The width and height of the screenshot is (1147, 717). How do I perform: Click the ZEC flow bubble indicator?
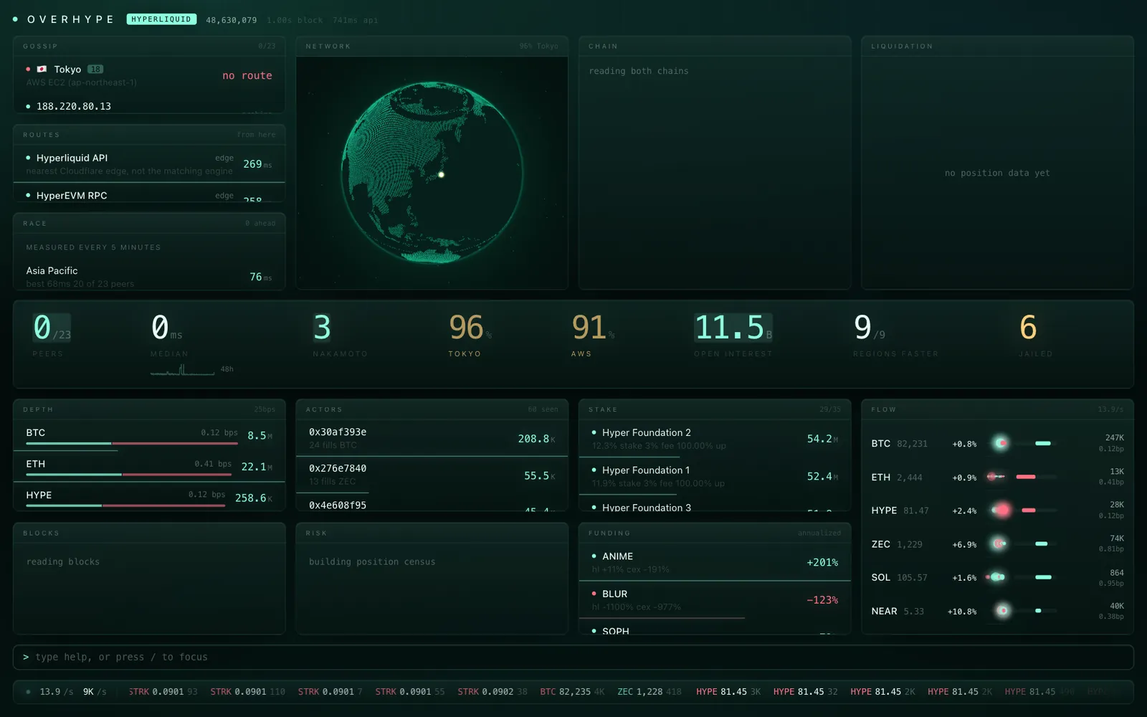(999, 543)
